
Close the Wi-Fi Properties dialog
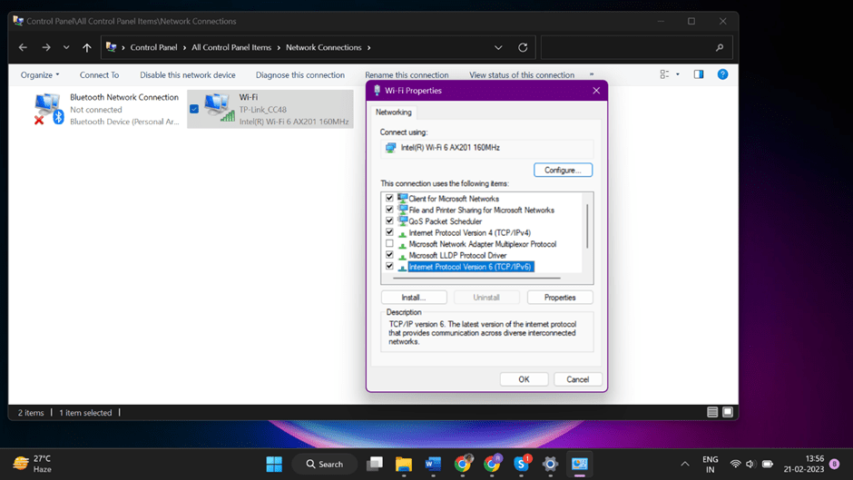[596, 91]
